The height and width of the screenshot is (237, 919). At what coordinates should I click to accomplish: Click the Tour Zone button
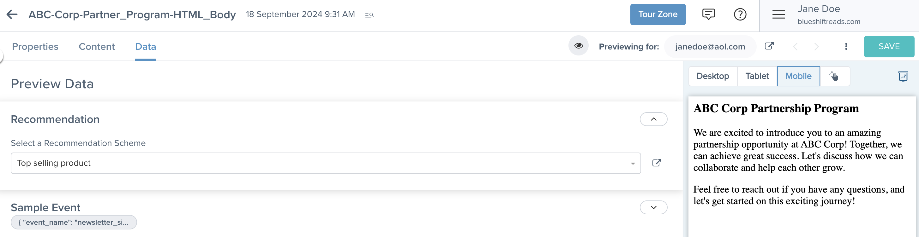click(658, 14)
